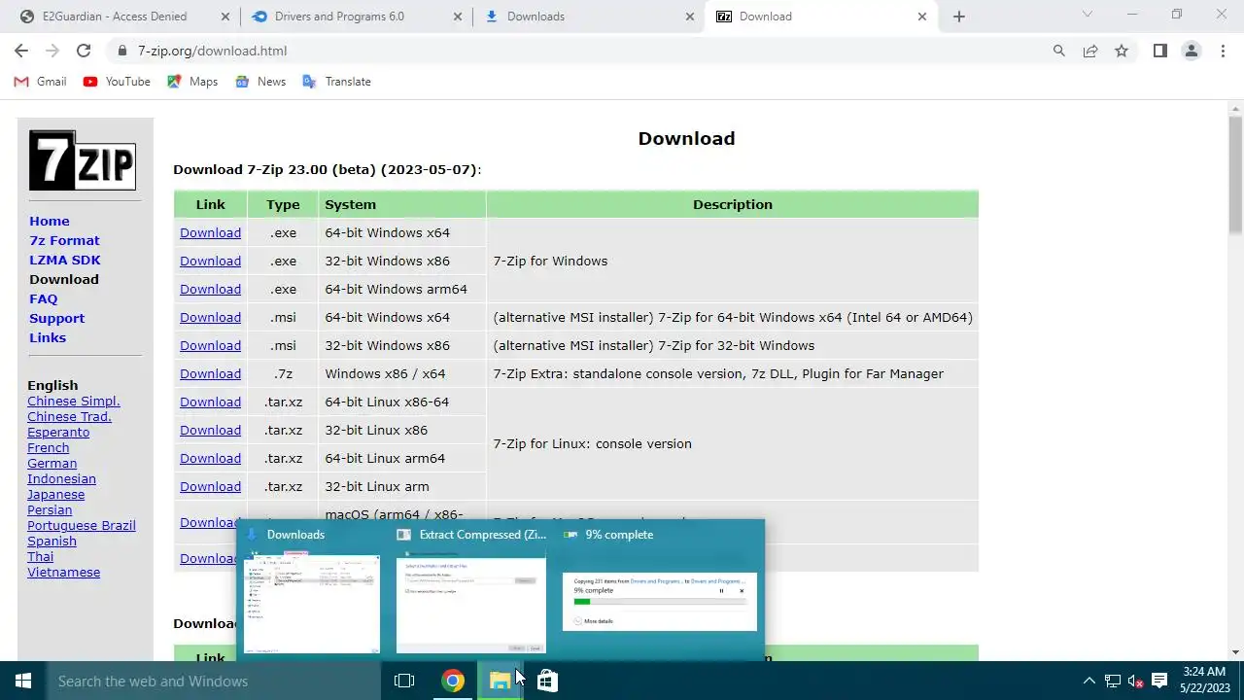Open Task View on the taskbar
Viewport: 1244px width, 700px height.
(x=404, y=681)
